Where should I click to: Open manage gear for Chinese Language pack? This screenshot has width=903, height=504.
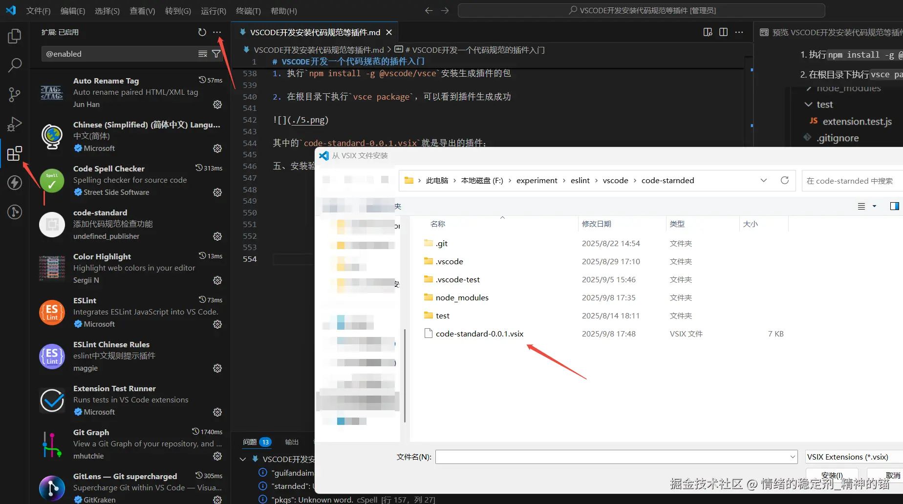point(217,148)
